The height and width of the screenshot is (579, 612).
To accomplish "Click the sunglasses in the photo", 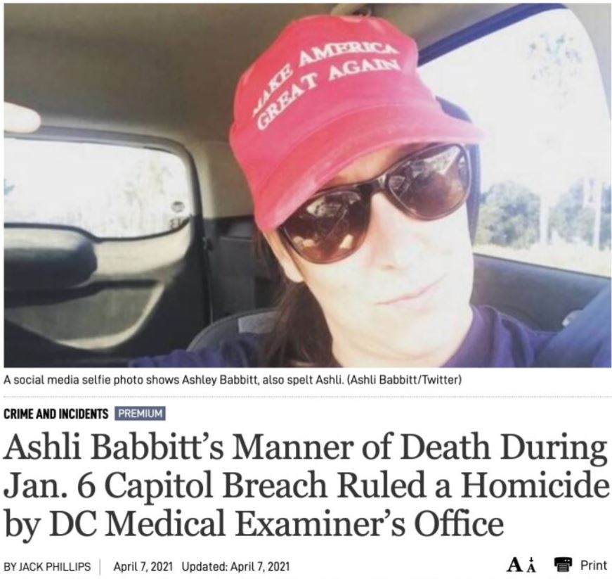I will pyautogui.click(x=375, y=201).
